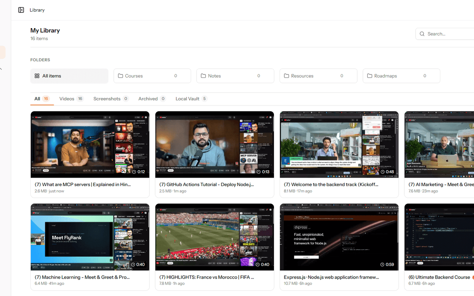Viewport: 474px width, 296px height.
Task: Click the title "Express.js · Node.js web application framew..."
Action: click(331, 277)
